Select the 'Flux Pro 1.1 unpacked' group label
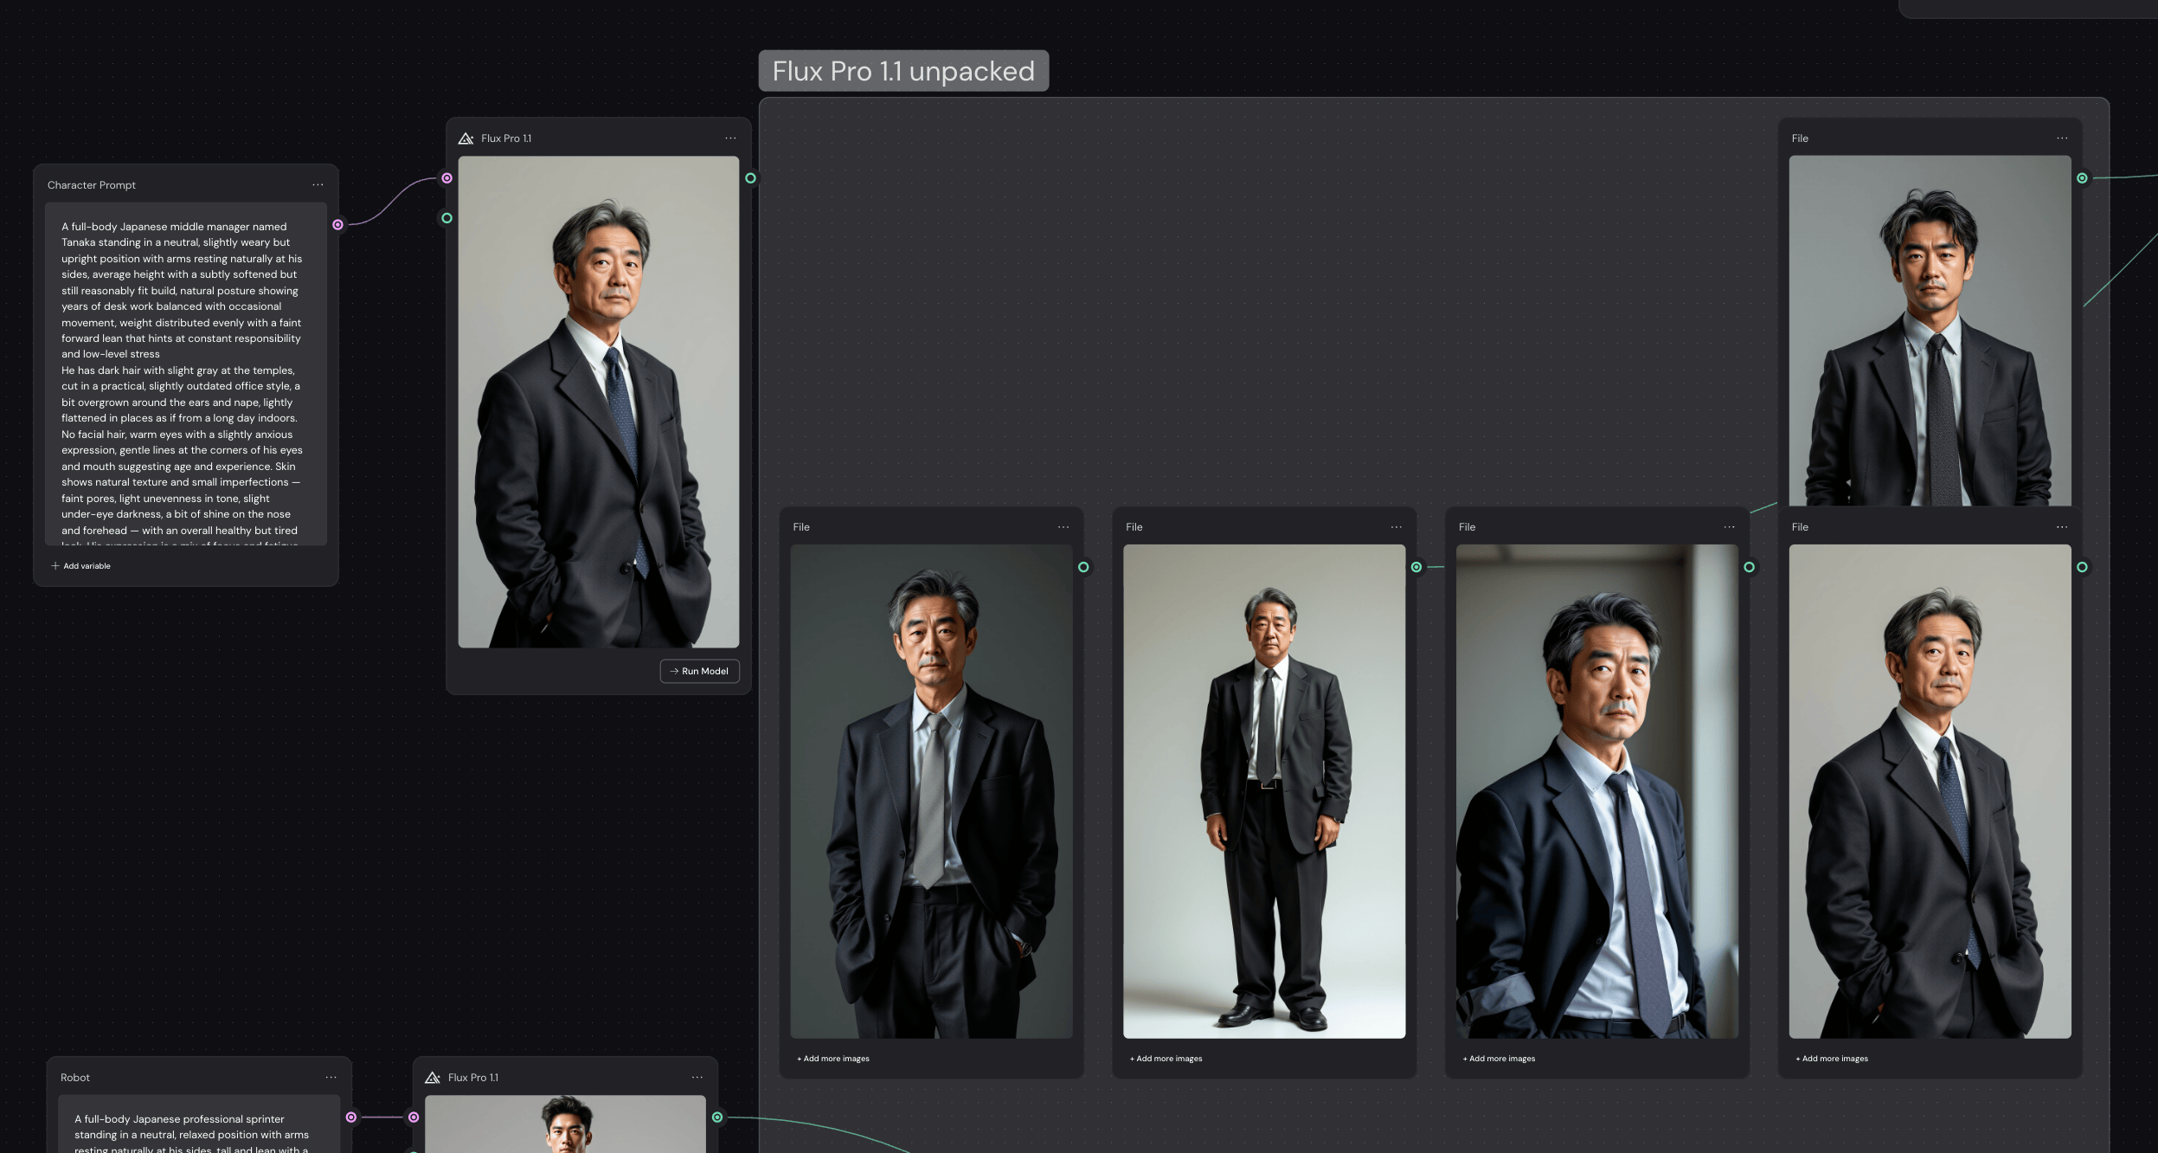This screenshot has width=2158, height=1153. tap(903, 71)
